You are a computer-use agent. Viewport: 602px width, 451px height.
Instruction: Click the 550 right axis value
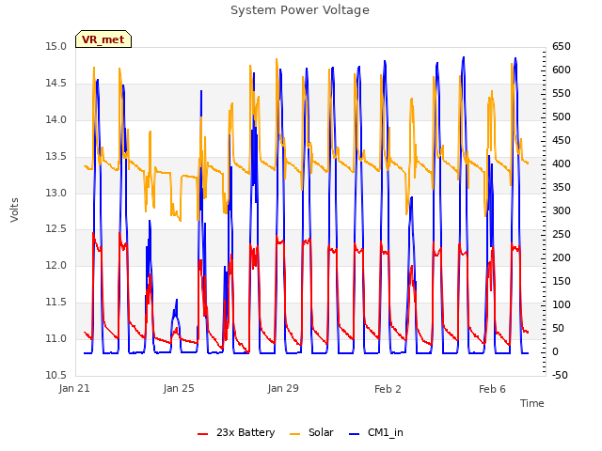(x=562, y=93)
